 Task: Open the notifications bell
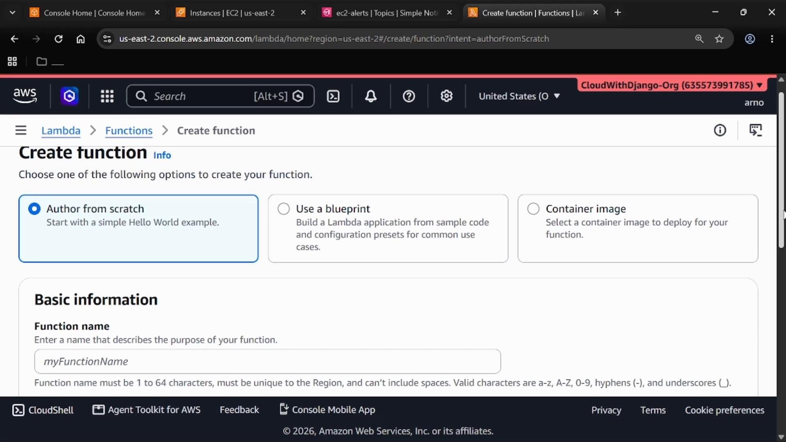click(x=370, y=96)
